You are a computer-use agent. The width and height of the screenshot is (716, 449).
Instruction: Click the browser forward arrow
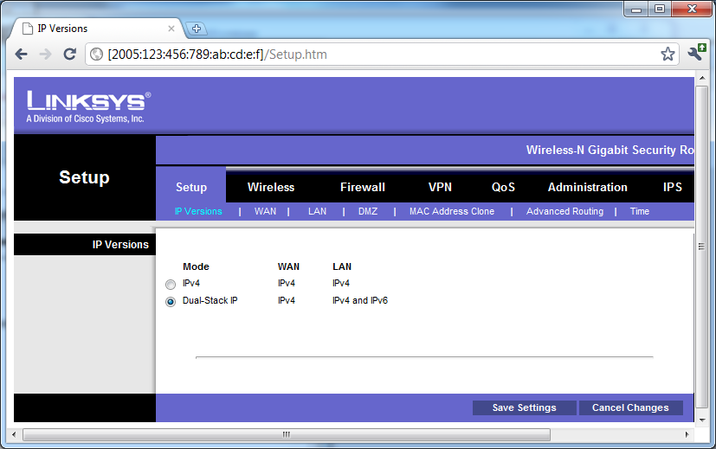click(45, 55)
